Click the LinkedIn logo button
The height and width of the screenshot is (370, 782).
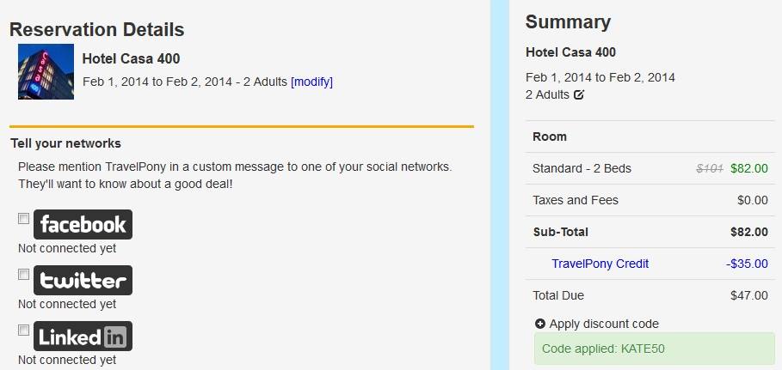[83, 337]
